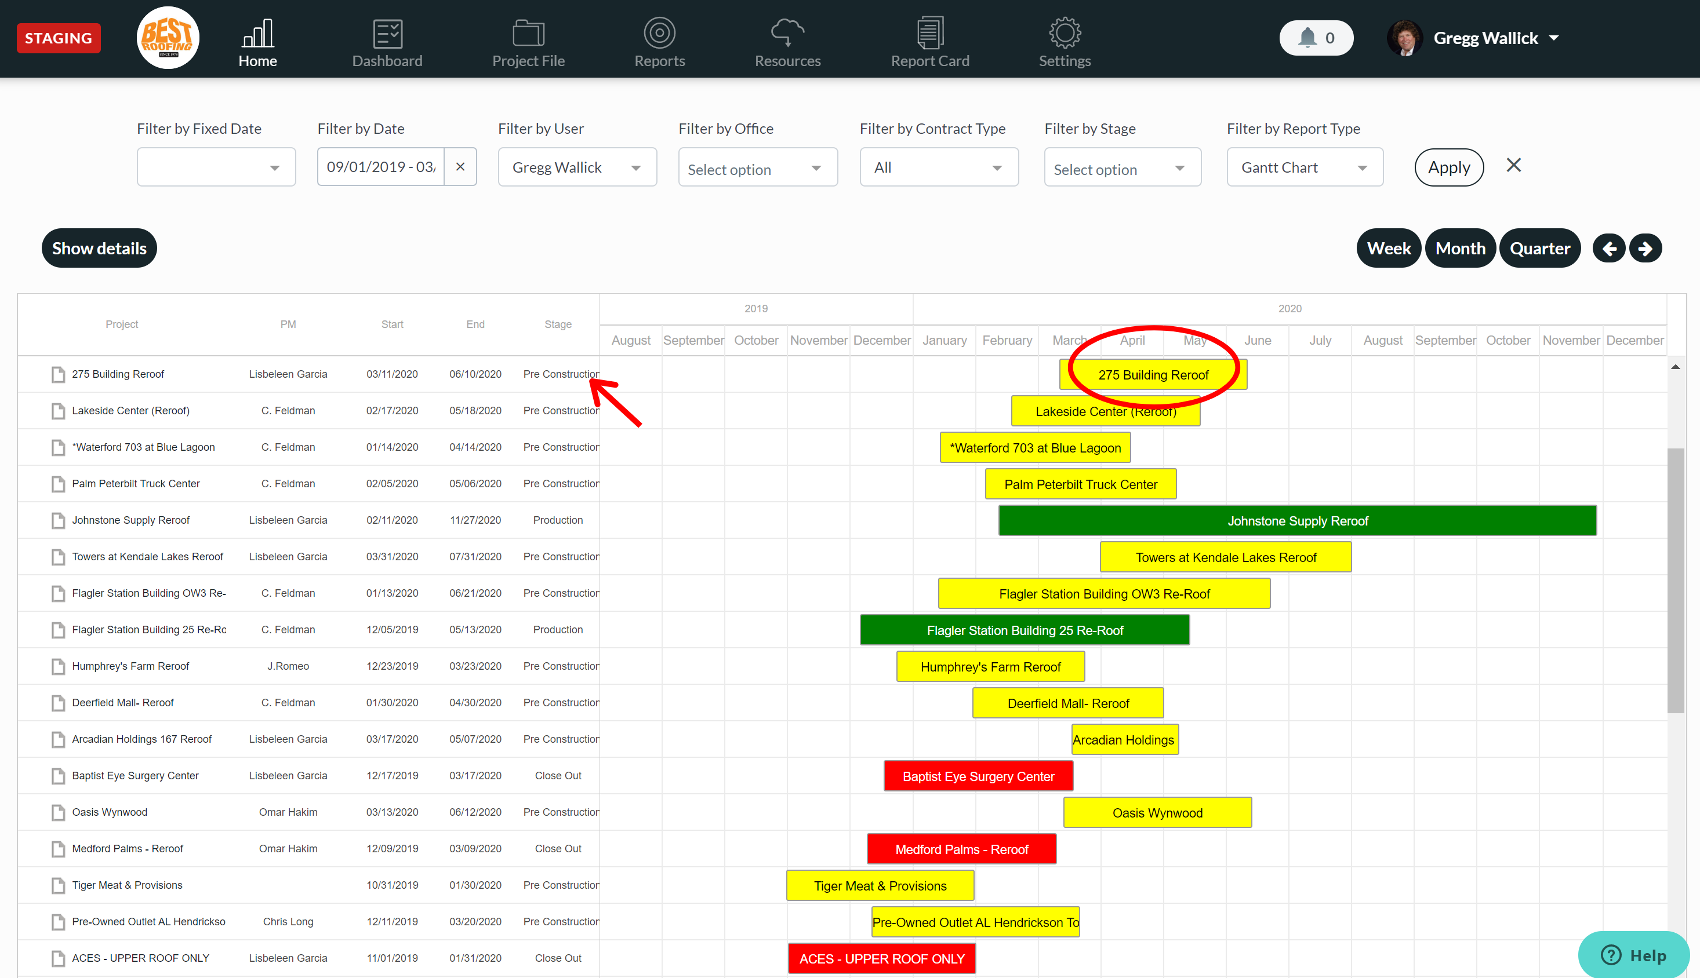Open the Dashboard section
This screenshot has height=978, width=1700.
click(388, 41)
